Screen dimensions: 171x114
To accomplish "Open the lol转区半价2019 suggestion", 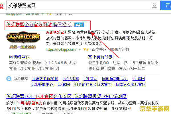I will 45,79.
